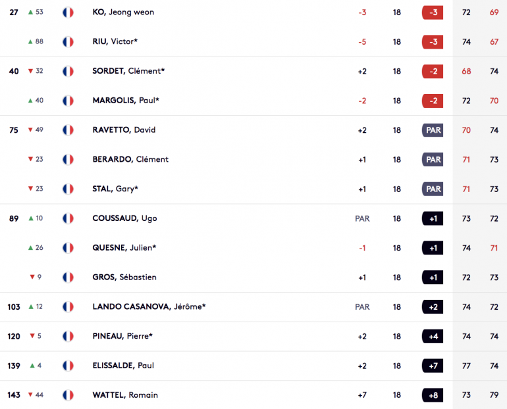The height and width of the screenshot is (409, 507).
Task: Expand the PINEAU, Pierre row
Action: tap(254, 337)
